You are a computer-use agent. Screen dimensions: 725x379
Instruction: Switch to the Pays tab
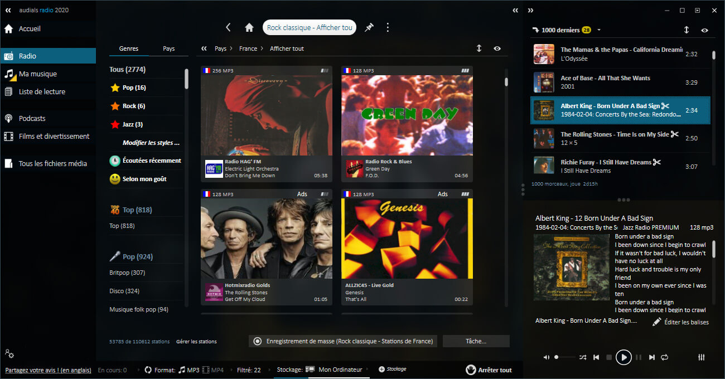(168, 48)
